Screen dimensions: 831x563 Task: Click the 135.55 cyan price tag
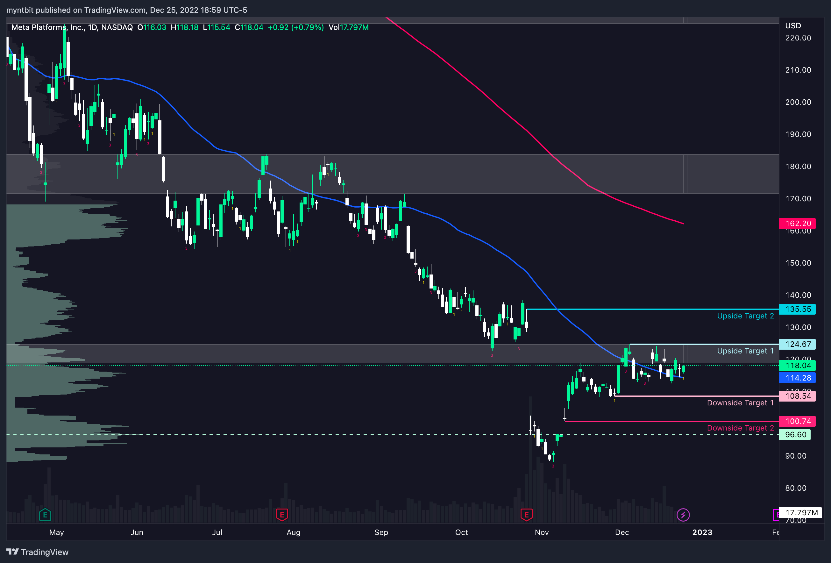click(797, 309)
